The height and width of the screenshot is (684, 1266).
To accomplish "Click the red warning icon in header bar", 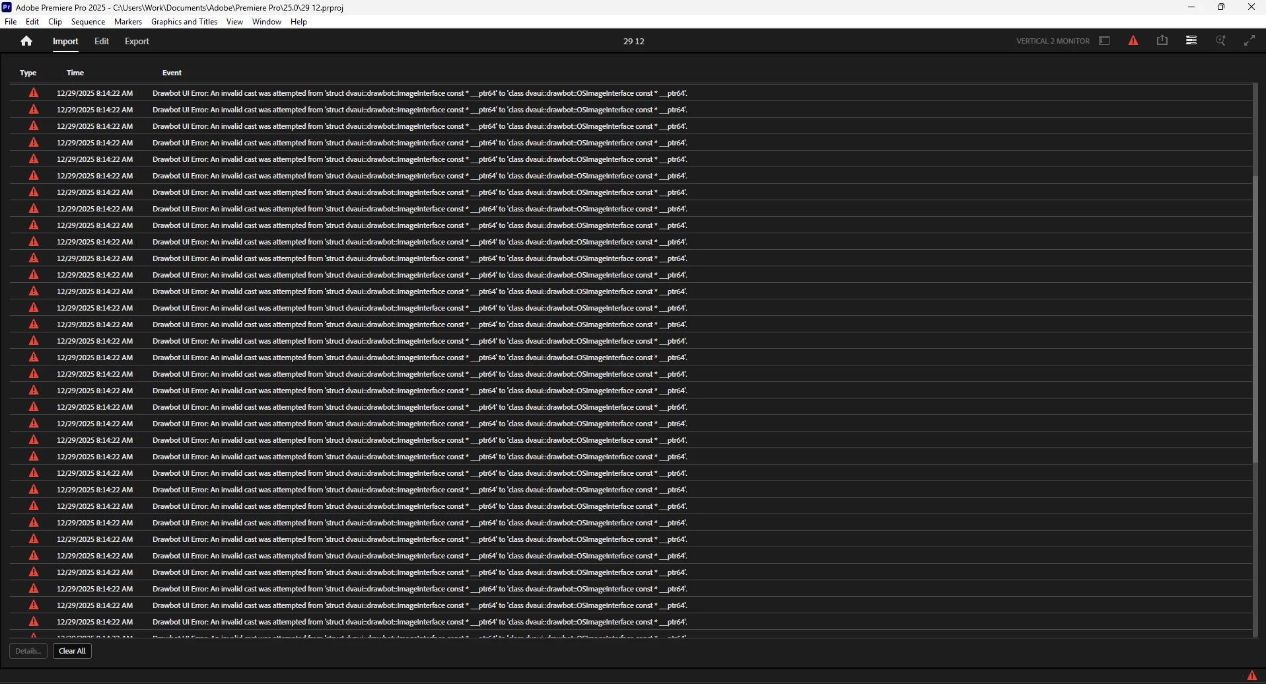I will pos(1133,41).
